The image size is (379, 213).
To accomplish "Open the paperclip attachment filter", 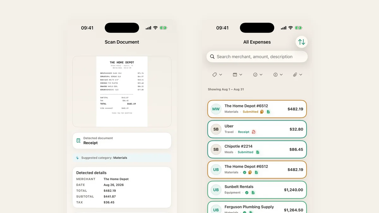I will pos(298,75).
